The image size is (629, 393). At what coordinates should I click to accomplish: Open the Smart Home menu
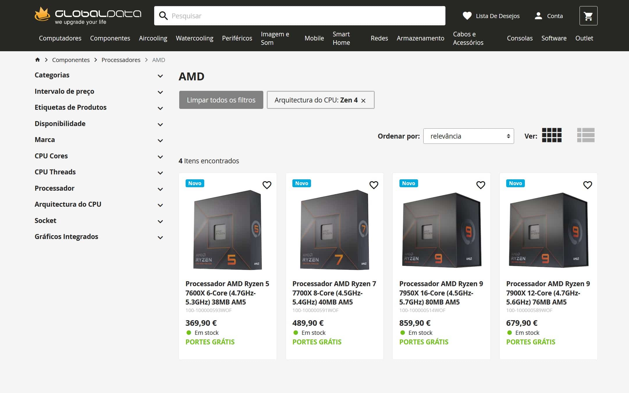coord(341,38)
